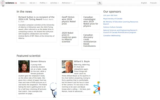Open the Home dropdown menu
Image resolution: width=160 pixels, height=100 pixels.
23,3
